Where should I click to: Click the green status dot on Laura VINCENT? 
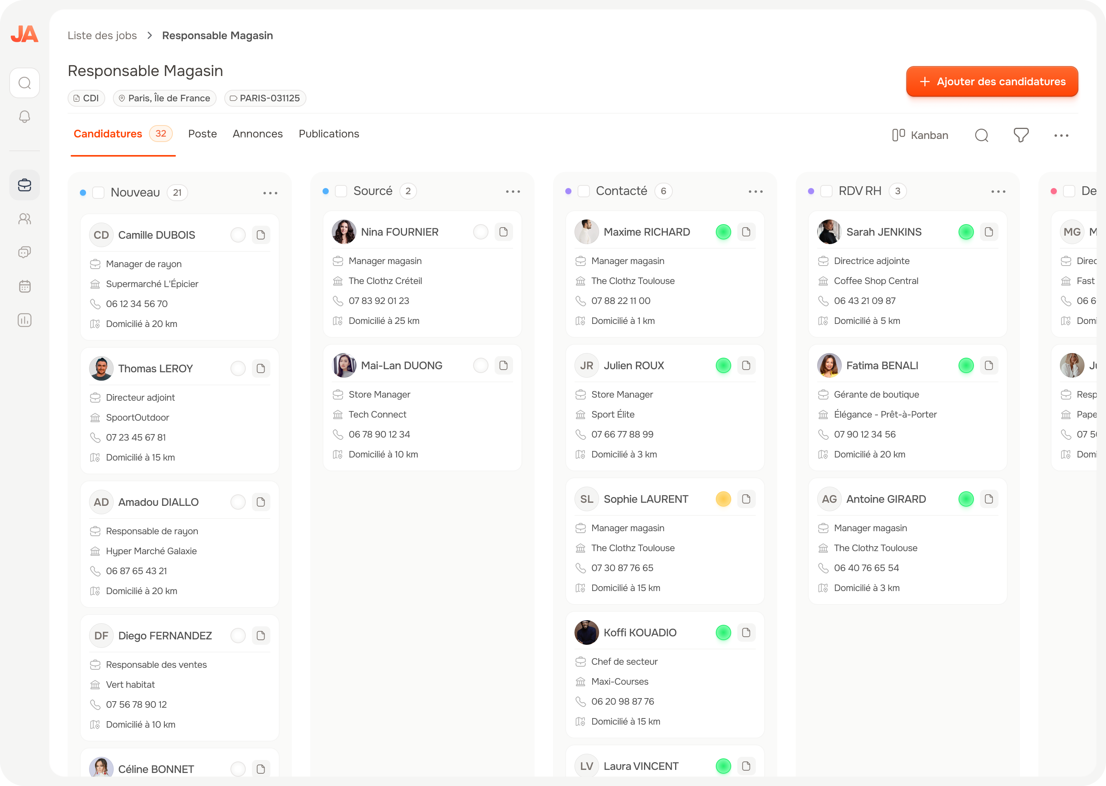(x=723, y=766)
